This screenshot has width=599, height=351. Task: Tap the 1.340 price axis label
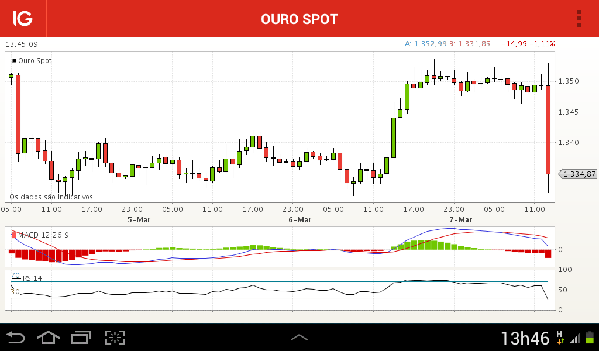point(569,143)
